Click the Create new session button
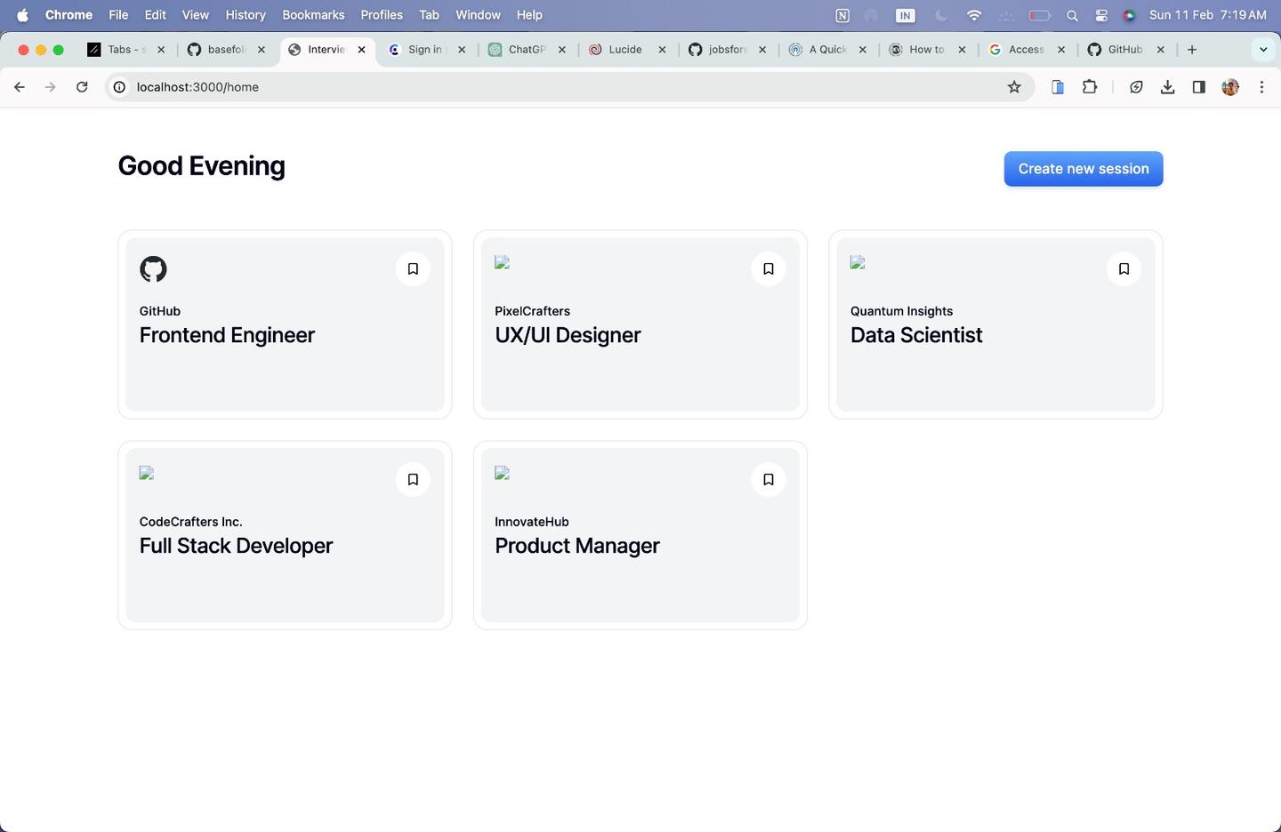 point(1084,169)
